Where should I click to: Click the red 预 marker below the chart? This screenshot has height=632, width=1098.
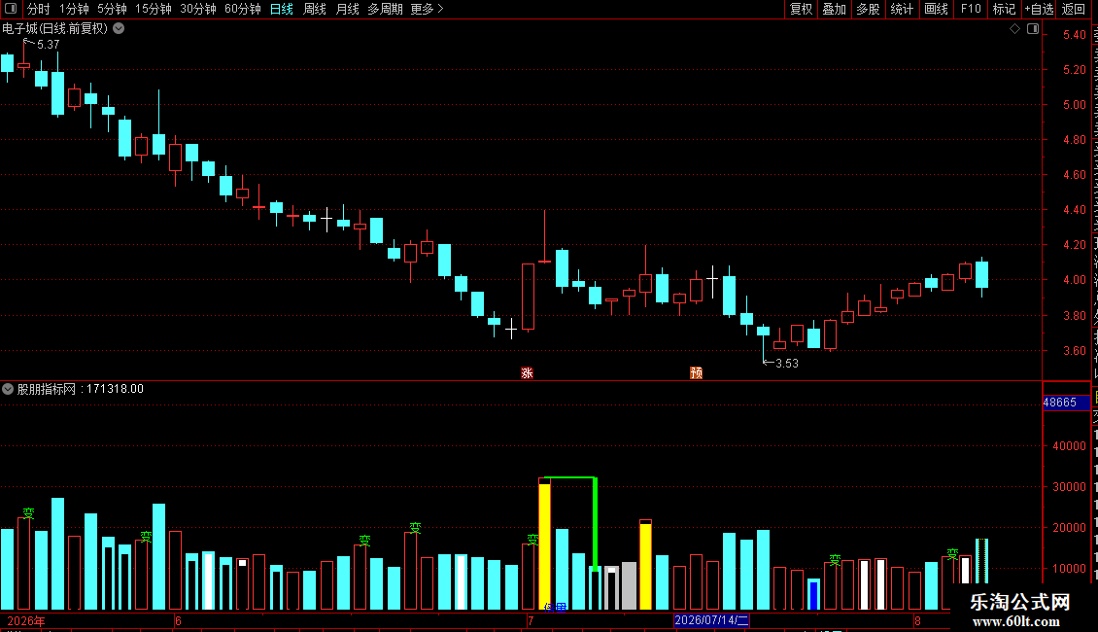pyautogui.click(x=696, y=372)
